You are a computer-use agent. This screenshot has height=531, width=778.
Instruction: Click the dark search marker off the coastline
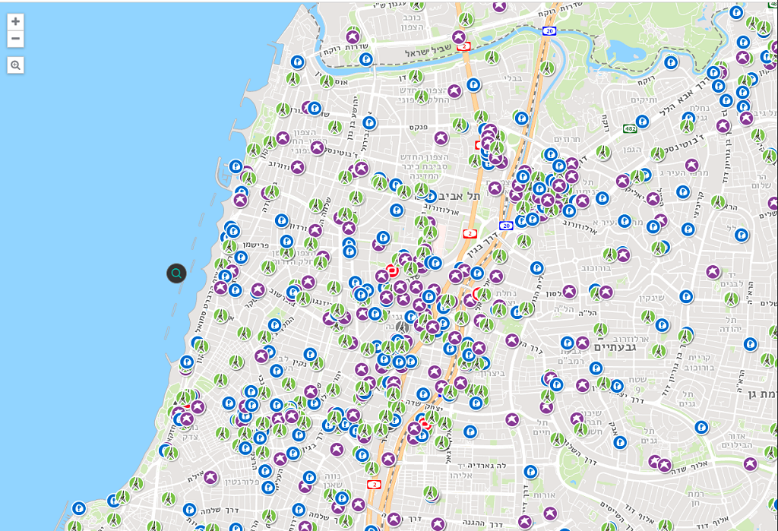pyautogui.click(x=176, y=274)
